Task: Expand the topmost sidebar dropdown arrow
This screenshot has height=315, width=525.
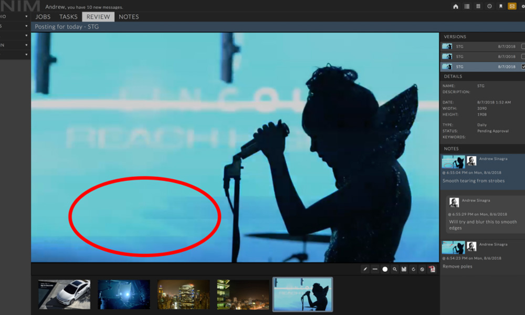Action: coord(26,17)
